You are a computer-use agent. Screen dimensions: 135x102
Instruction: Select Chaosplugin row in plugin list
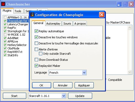point(18,21)
